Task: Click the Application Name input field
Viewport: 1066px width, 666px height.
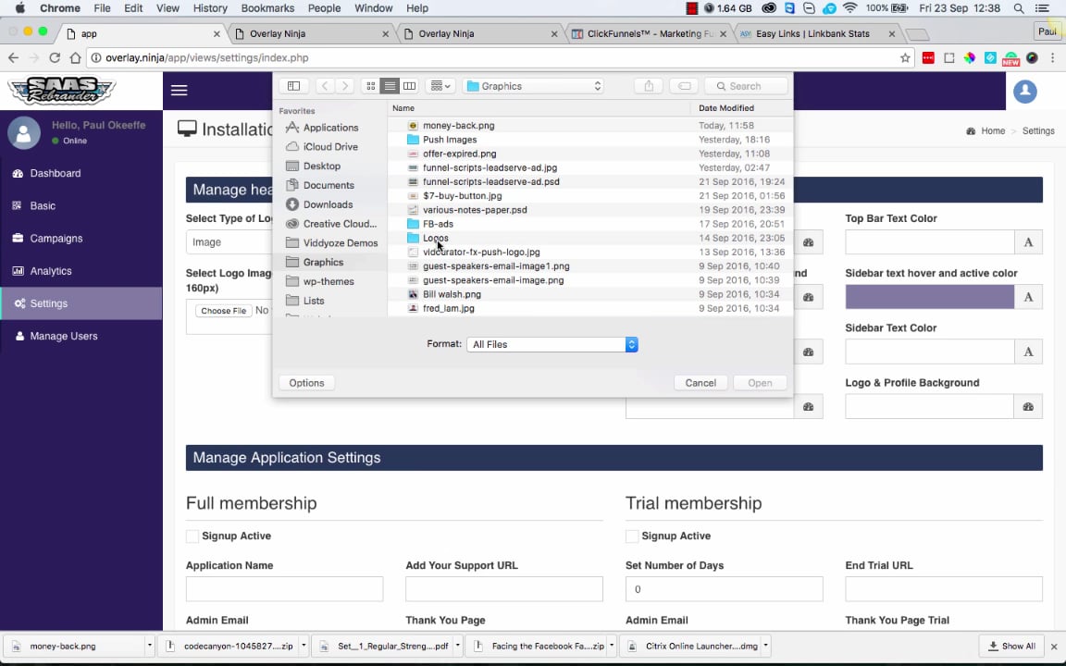Action: [284, 589]
